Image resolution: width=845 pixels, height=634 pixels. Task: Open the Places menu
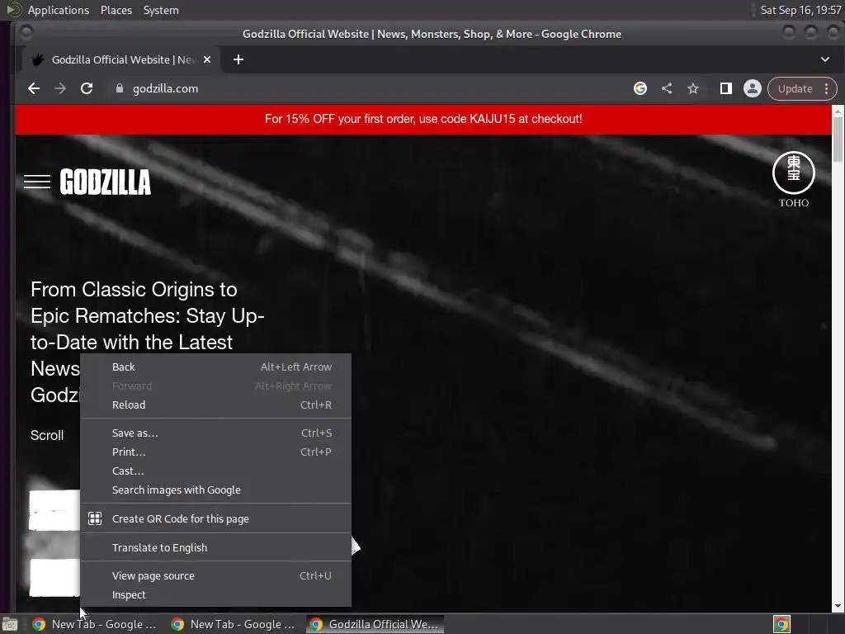(x=116, y=10)
